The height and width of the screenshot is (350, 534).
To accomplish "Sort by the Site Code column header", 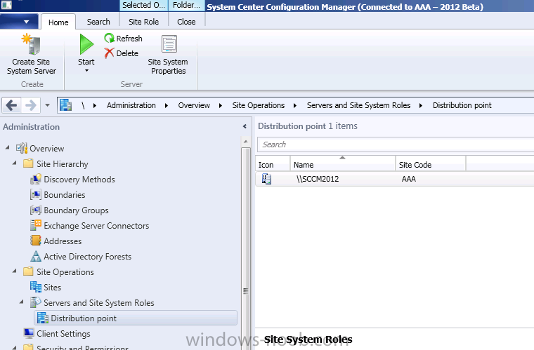I will coord(431,163).
